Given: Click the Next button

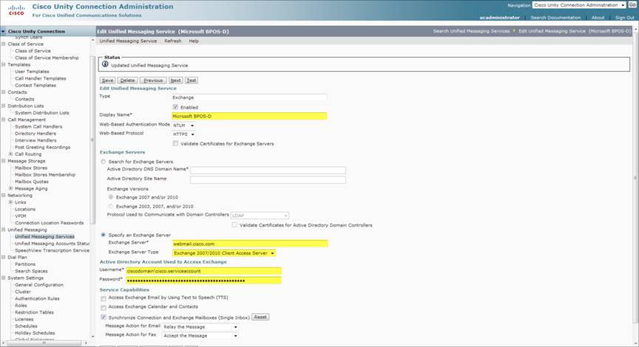Looking at the screenshot, I should (x=175, y=80).
